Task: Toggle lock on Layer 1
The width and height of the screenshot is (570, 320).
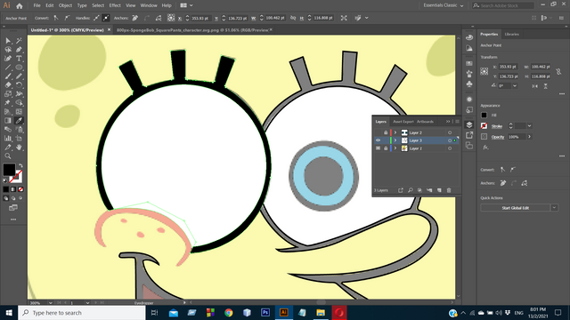Action: (386, 148)
